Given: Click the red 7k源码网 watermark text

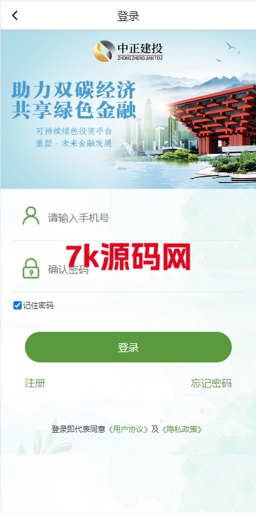Looking at the screenshot, I should (128, 257).
